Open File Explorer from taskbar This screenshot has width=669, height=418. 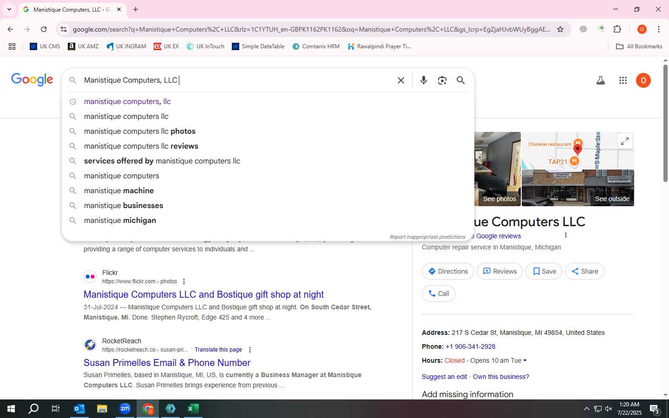tap(102, 409)
